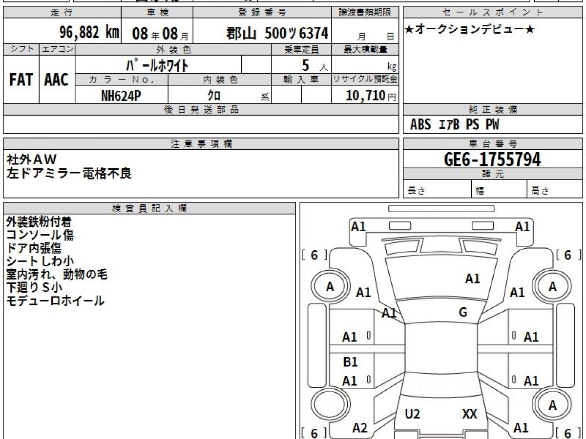This screenshot has width=586, height=439.
Task: Click the "シフト" header cell
Action: [21, 49]
